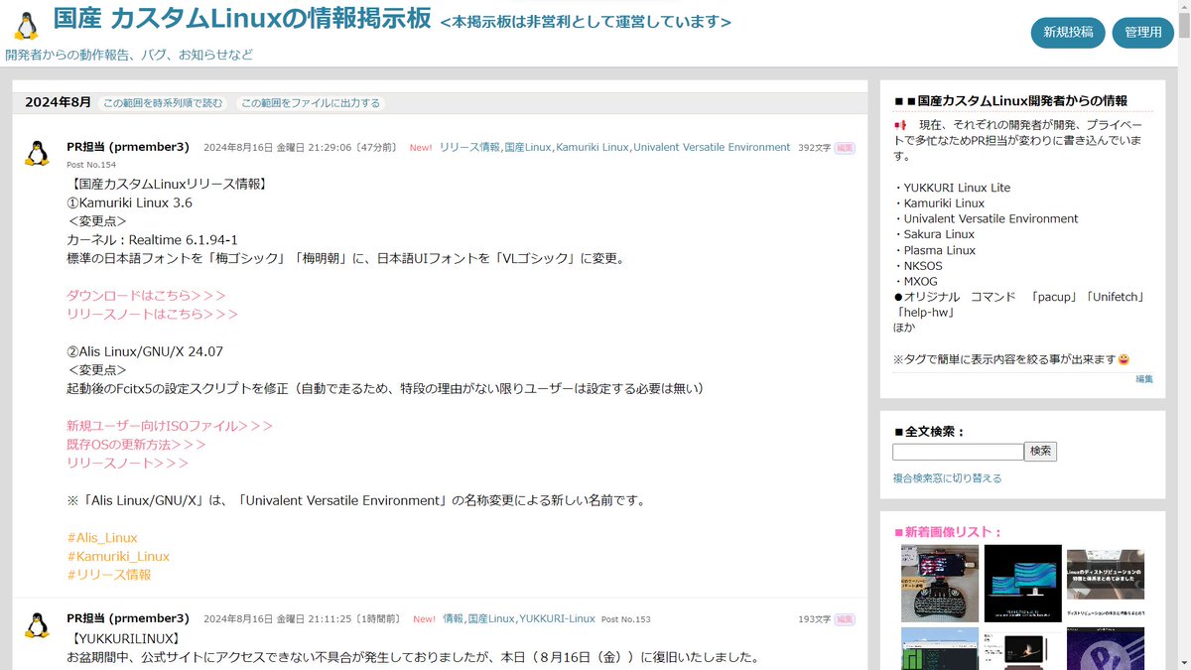
Task: Click the 2024年8月 month heading
Action: point(58,102)
